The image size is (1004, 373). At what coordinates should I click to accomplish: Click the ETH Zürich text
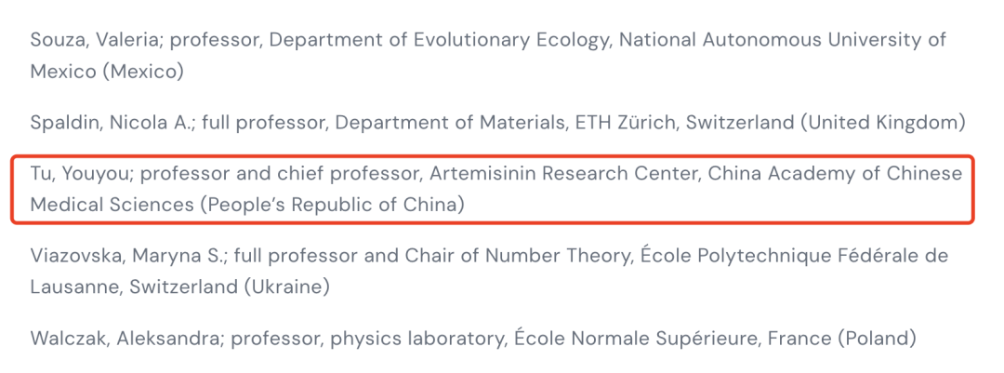click(620, 123)
